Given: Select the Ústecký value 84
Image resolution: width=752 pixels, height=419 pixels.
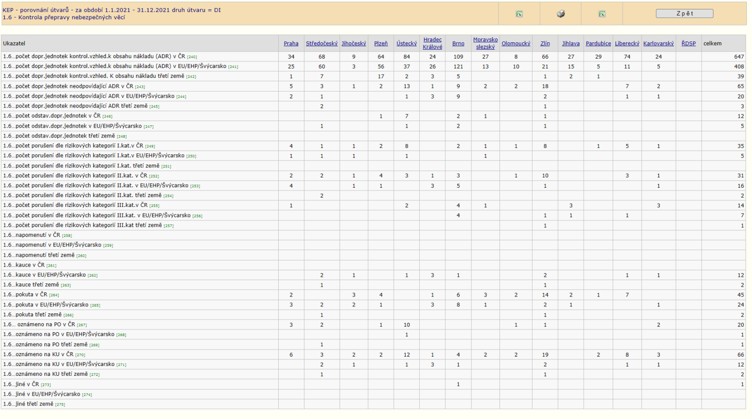Looking at the screenshot, I should 407,57.
